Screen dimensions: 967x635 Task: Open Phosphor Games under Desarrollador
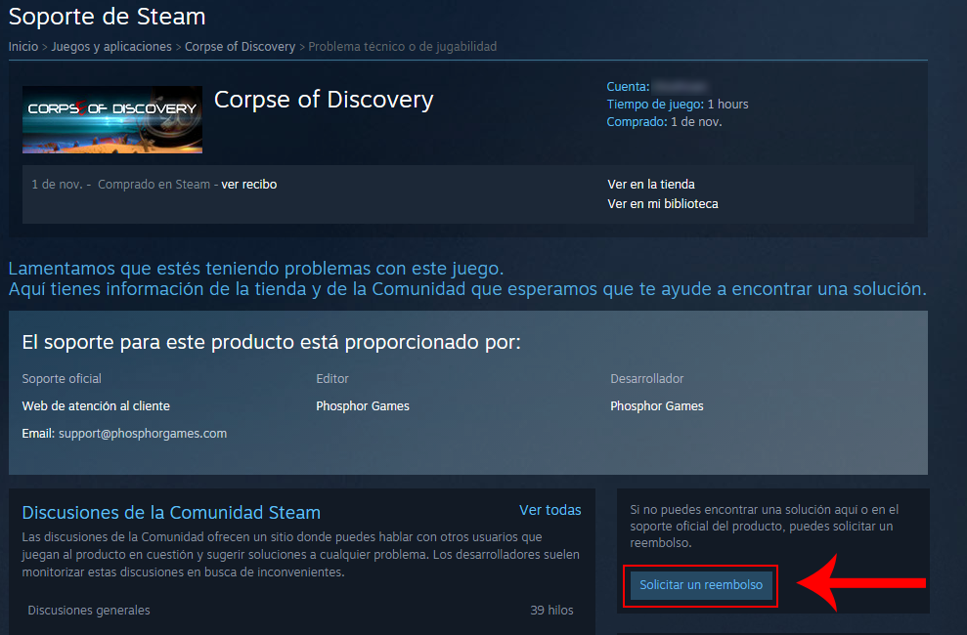click(x=657, y=405)
